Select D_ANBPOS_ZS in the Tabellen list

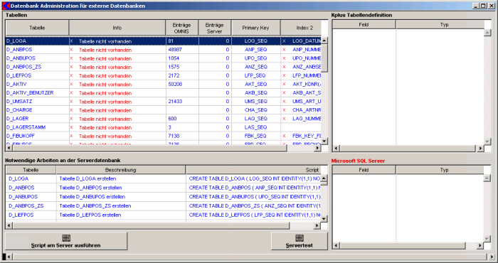(x=23, y=67)
